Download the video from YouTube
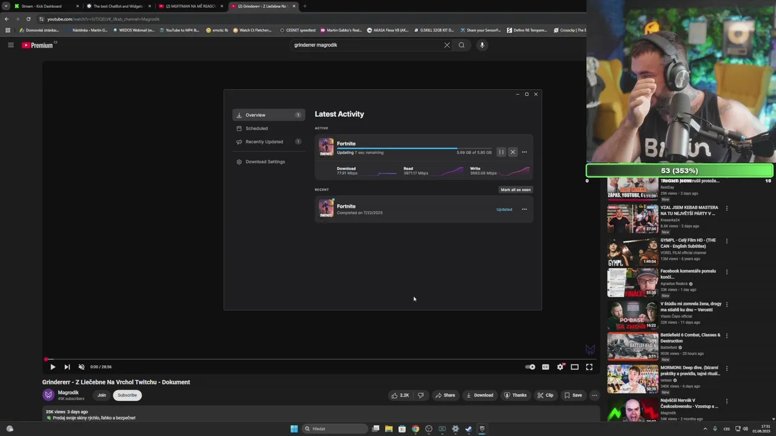The height and width of the screenshot is (436, 776). (x=480, y=395)
